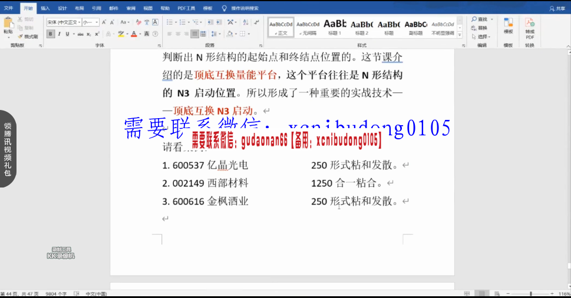Apply the 标题 1 heading style
571x298 pixels.
(335, 27)
